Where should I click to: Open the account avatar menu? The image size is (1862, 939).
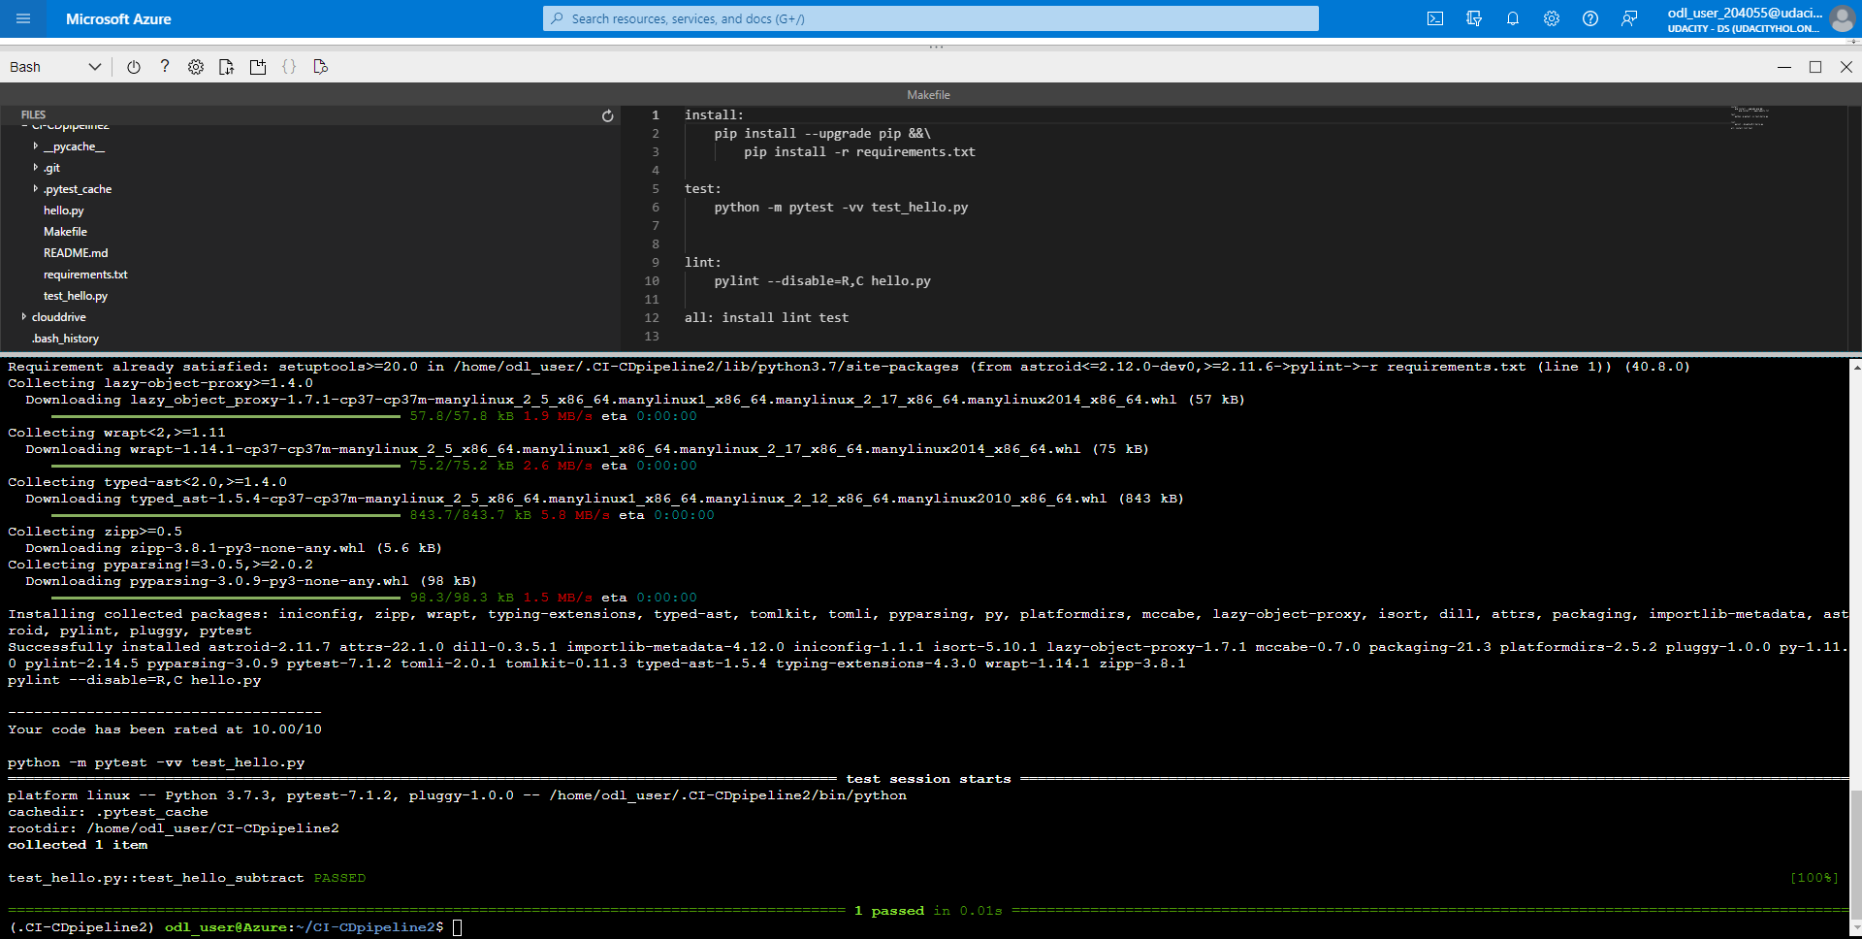(x=1842, y=17)
